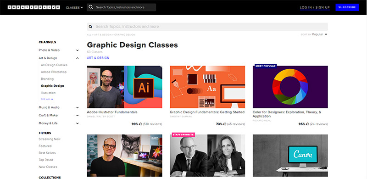Image resolution: width=367 pixels, height=179 pixels.
Task: Click instructor name Daniel Walter Scott
Action: pos(101,117)
